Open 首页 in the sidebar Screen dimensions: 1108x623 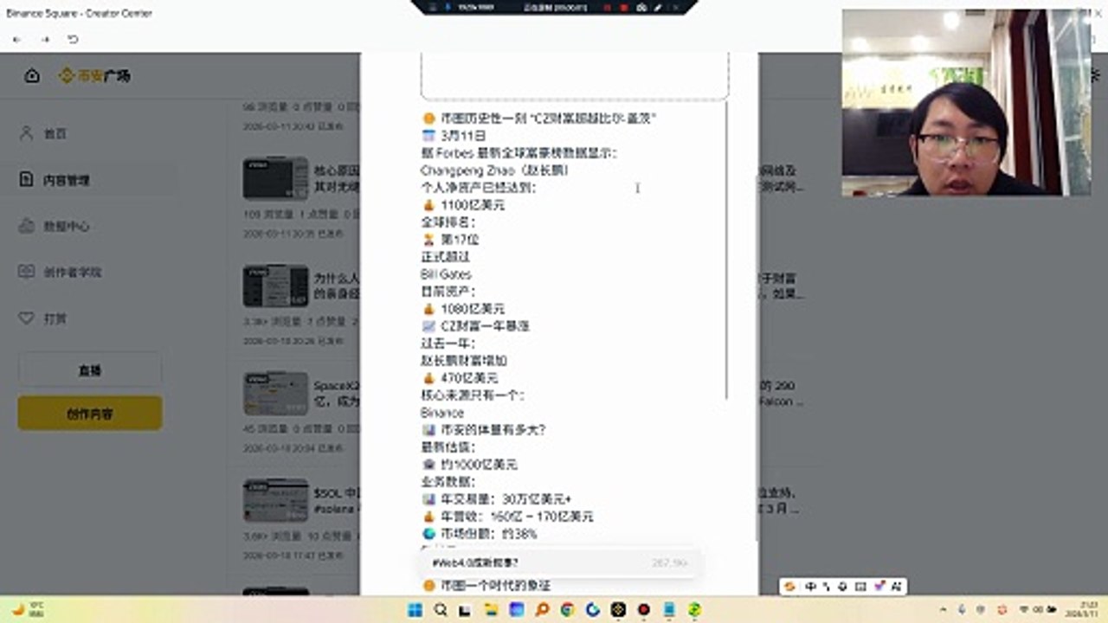(x=55, y=133)
